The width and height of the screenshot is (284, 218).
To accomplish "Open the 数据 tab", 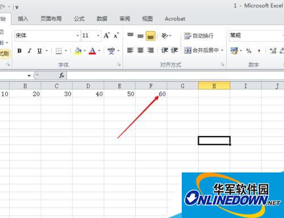I will point(102,19).
